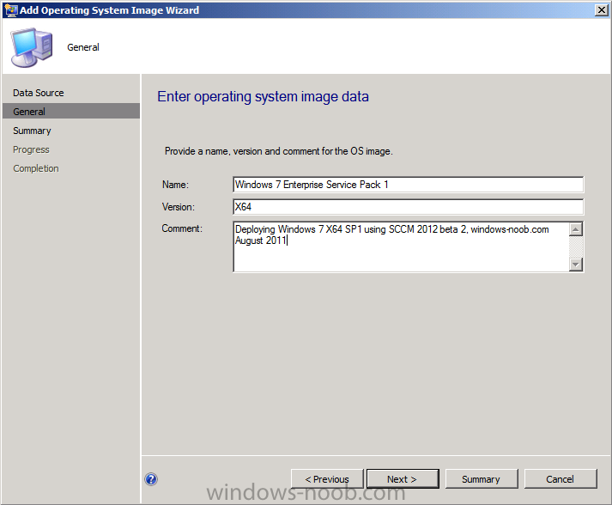Image resolution: width=612 pixels, height=505 pixels.
Task: Click the wizard computer icon in header
Action: (x=32, y=47)
